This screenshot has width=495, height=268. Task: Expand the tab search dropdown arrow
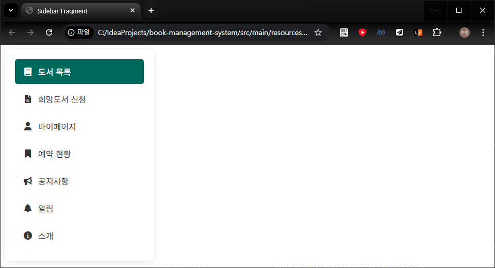tap(10, 10)
